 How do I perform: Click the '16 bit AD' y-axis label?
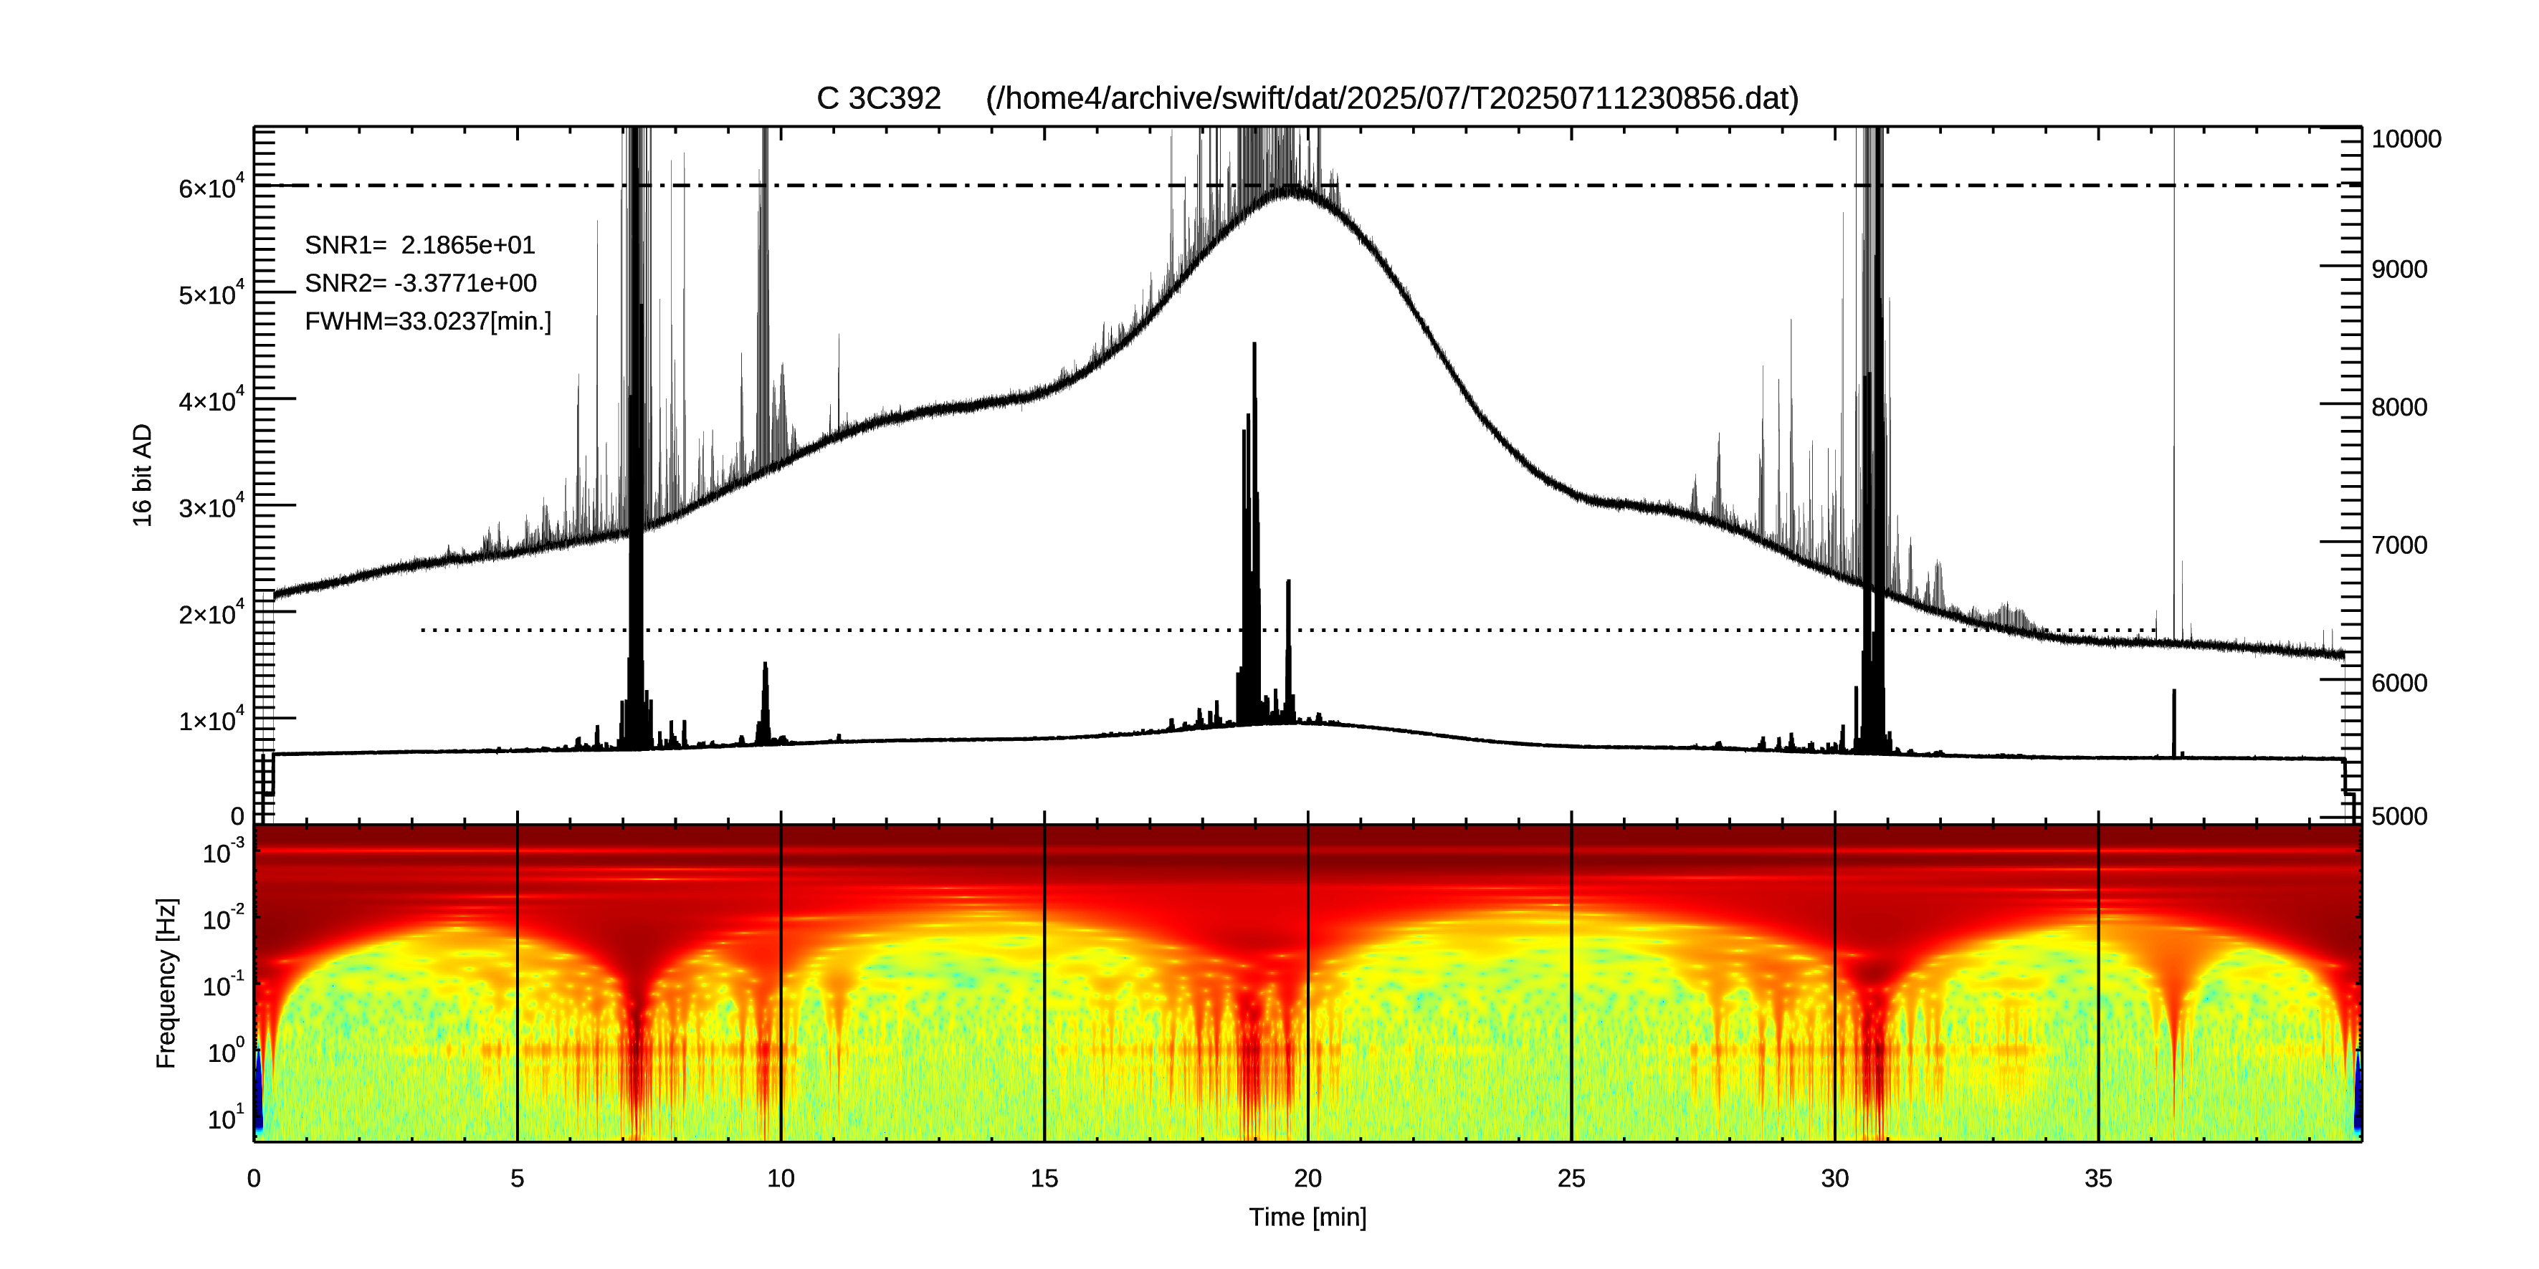coord(143,475)
